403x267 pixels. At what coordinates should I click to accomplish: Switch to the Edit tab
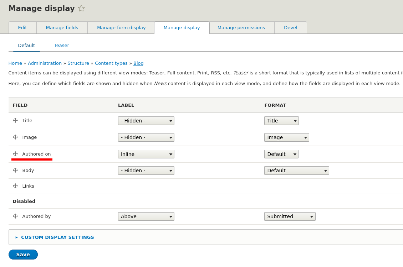(22, 27)
